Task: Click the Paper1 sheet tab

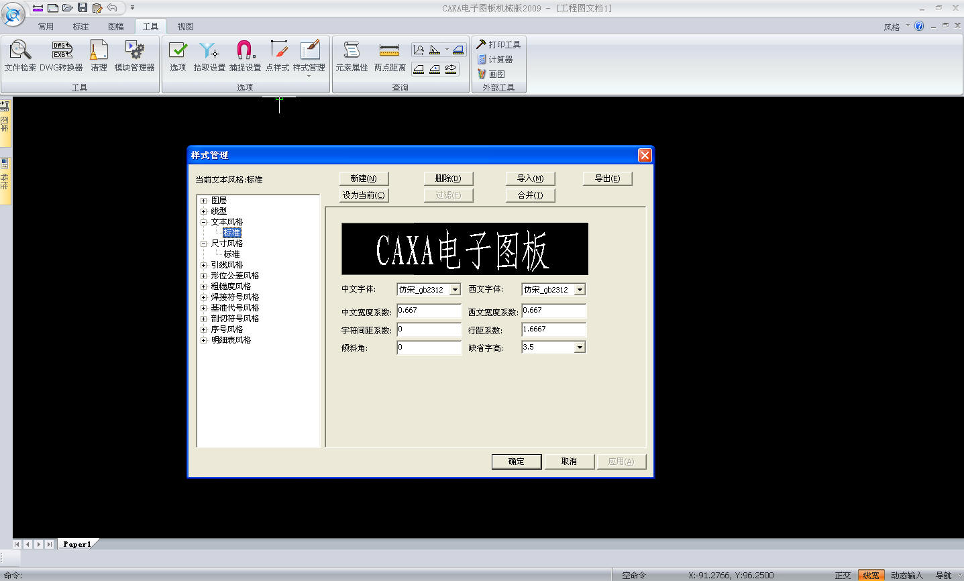Action: 77,544
